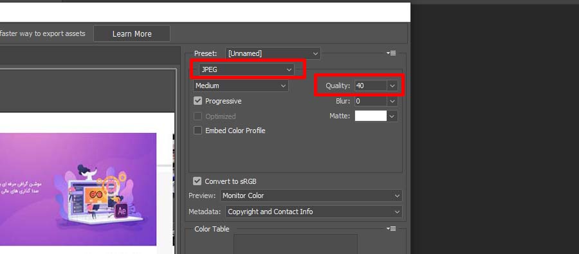Click the white Matte color swatch
Screen dimensions: 579x254
[371, 116]
